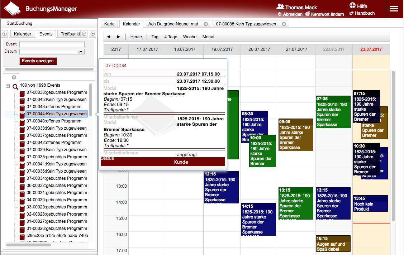Go to previous calendar period with left arrow
Viewport: 404px width, 255px height.
pos(109,37)
